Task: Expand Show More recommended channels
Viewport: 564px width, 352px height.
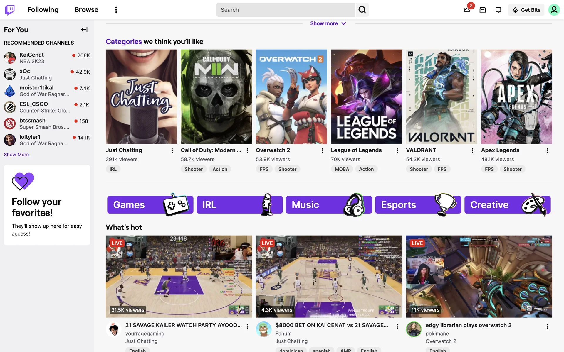Action: [x=16, y=155]
